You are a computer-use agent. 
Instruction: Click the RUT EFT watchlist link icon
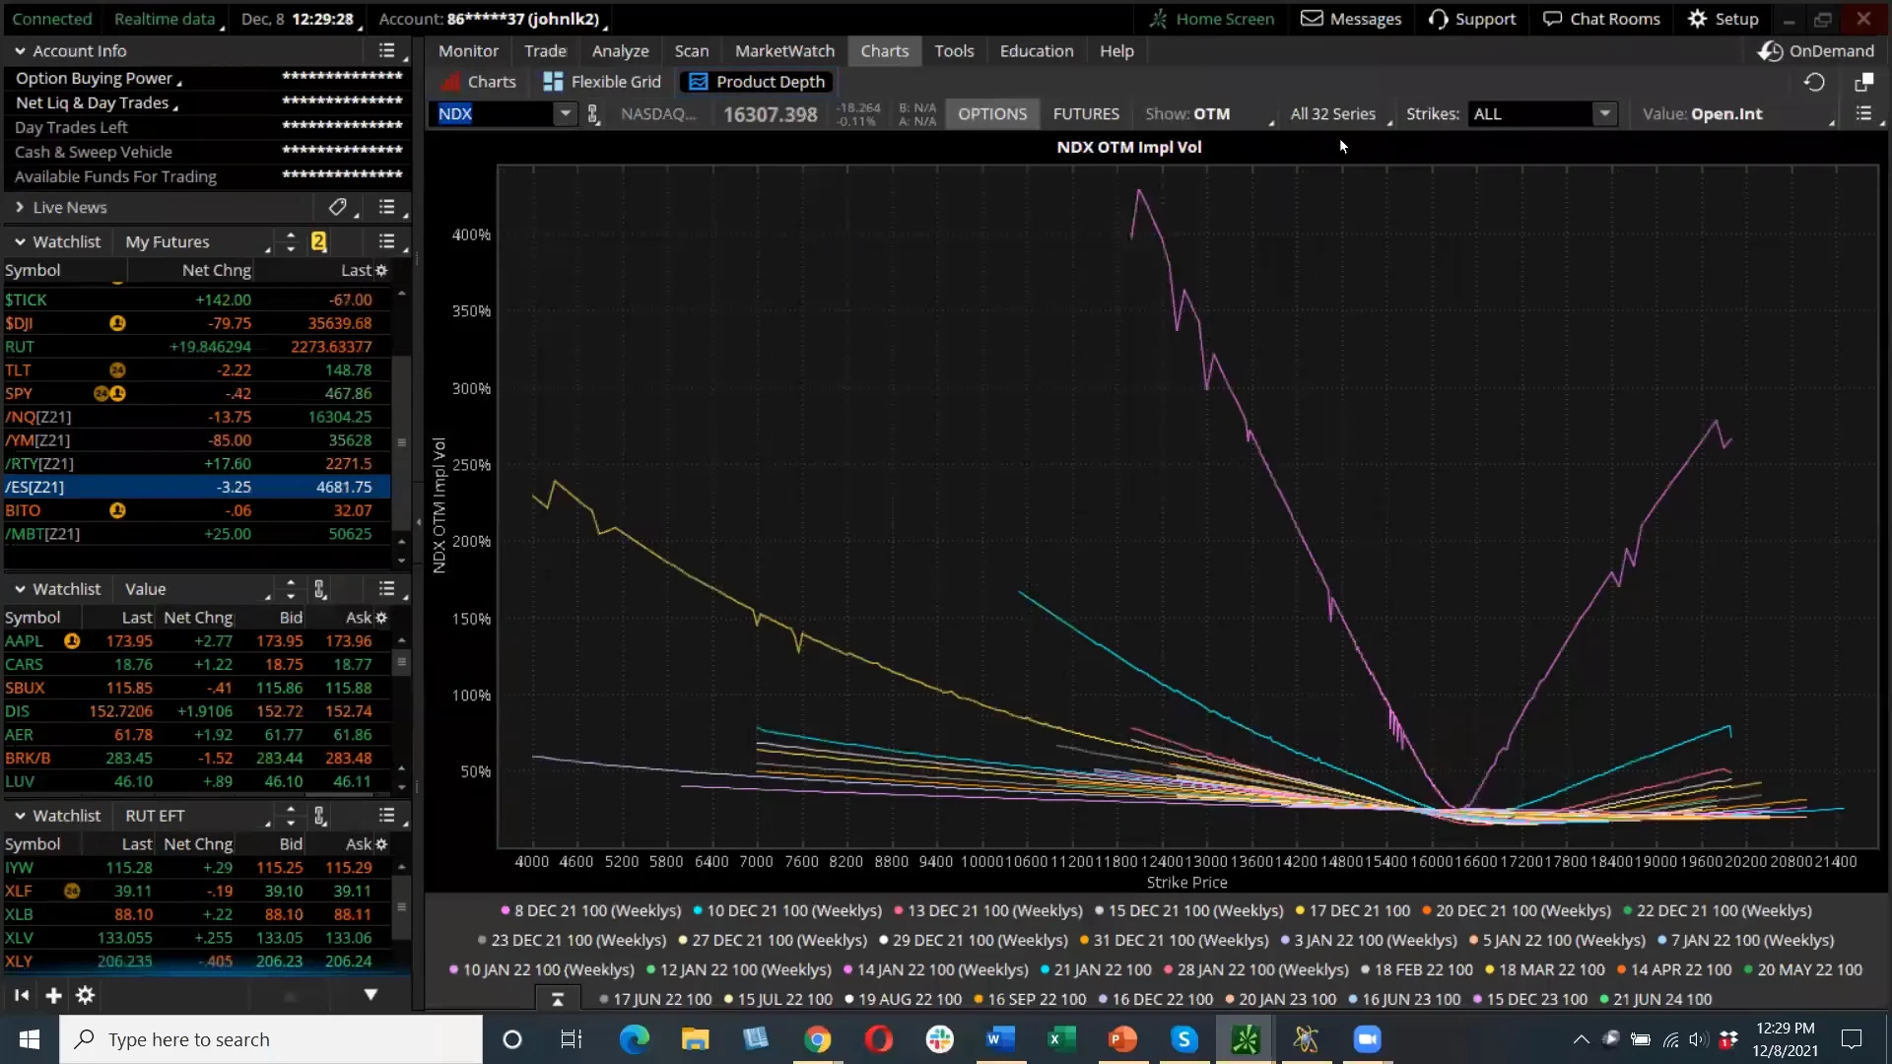tap(320, 816)
